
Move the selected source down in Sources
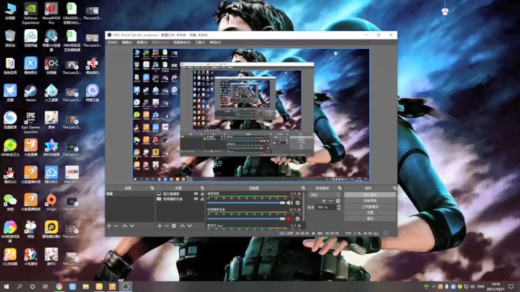[x=190, y=226]
